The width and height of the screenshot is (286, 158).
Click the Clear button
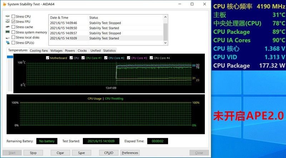60,153
